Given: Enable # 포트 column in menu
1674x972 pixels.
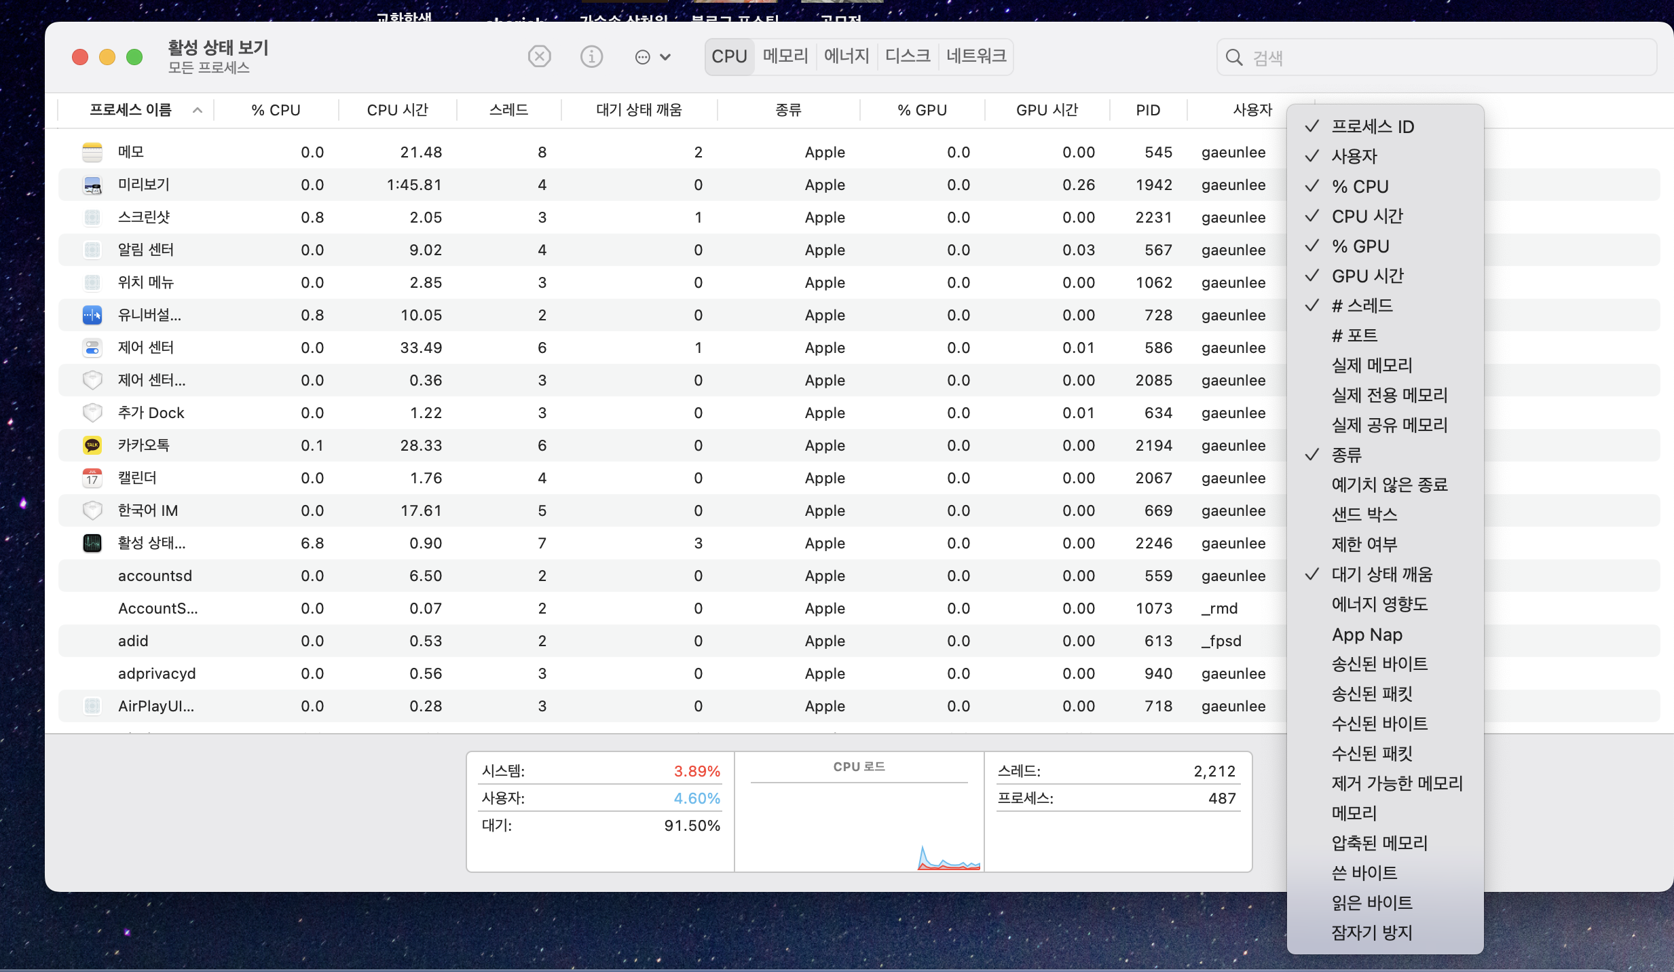Looking at the screenshot, I should [1385, 335].
